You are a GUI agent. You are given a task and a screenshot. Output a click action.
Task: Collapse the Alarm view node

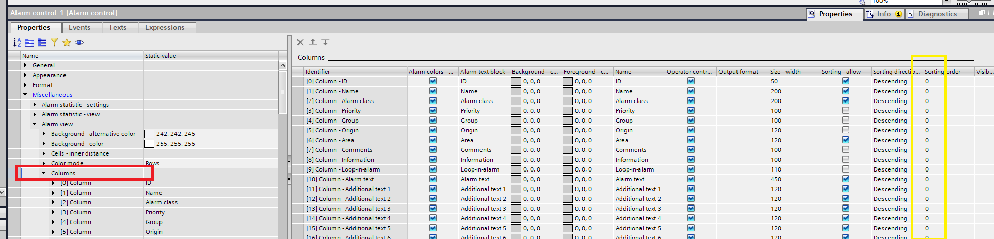tap(35, 124)
